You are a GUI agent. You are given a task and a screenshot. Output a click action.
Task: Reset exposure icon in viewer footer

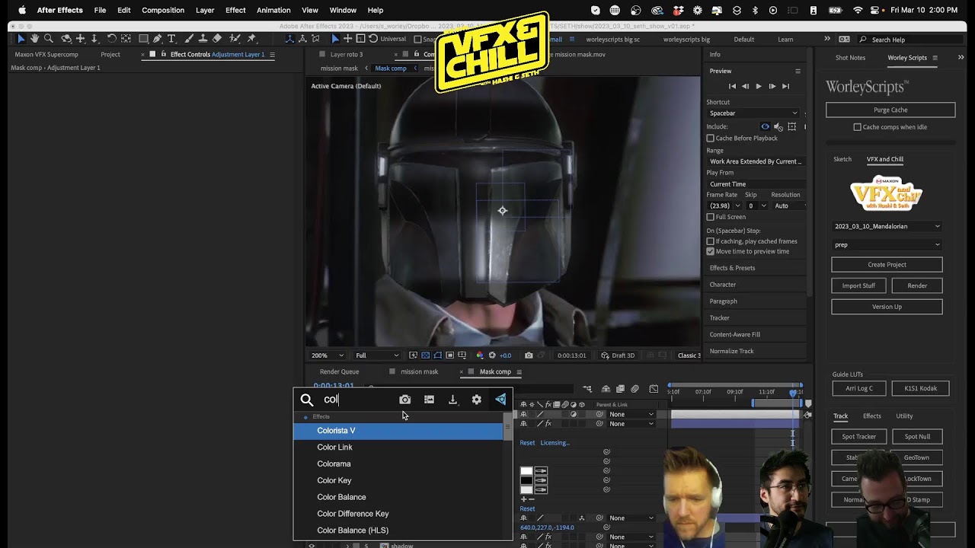[x=492, y=355]
